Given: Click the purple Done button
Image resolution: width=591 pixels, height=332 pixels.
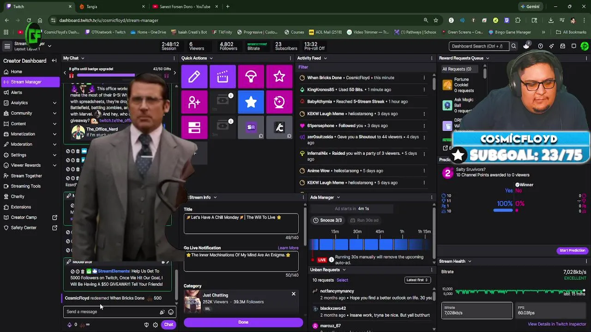Looking at the screenshot, I should (x=243, y=322).
